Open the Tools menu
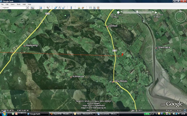Viewport: 187px width, 116px height. [18, 4]
